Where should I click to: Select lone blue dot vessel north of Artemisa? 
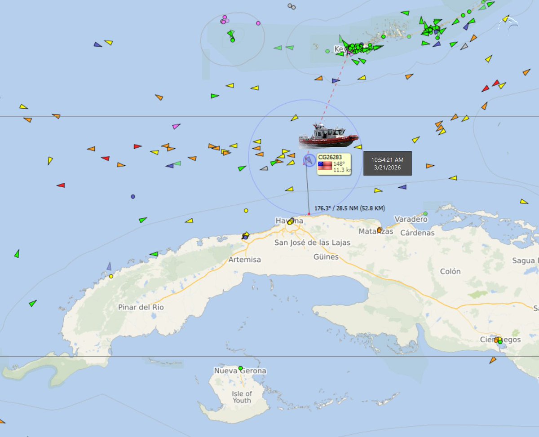tap(133, 196)
